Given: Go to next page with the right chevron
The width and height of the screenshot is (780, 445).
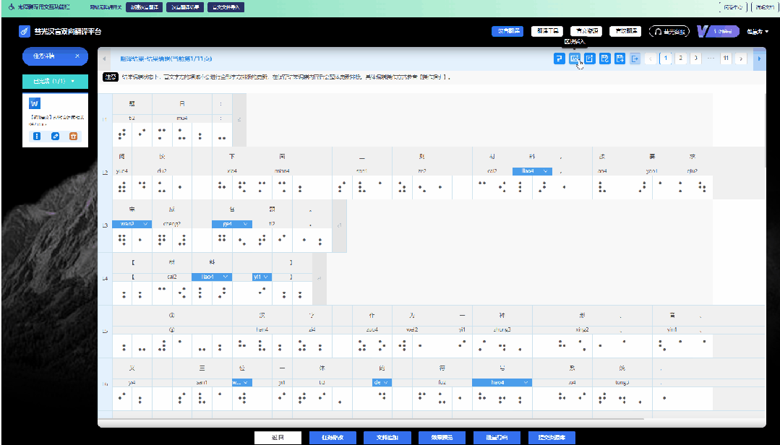Looking at the screenshot, I should click(741, 59).
